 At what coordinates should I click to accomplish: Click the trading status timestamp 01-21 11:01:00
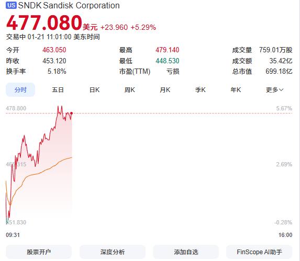point(49,37)
